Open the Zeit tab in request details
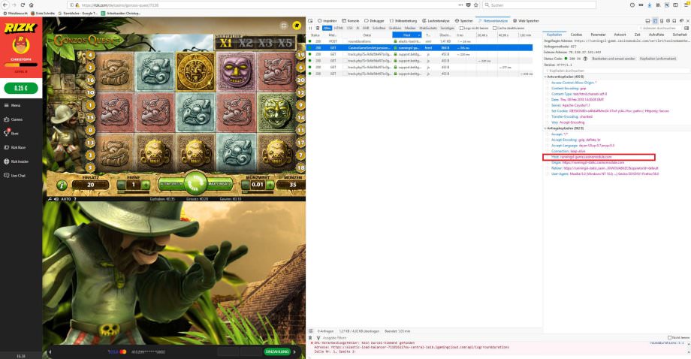691x359 pixels. pos(637,35)
